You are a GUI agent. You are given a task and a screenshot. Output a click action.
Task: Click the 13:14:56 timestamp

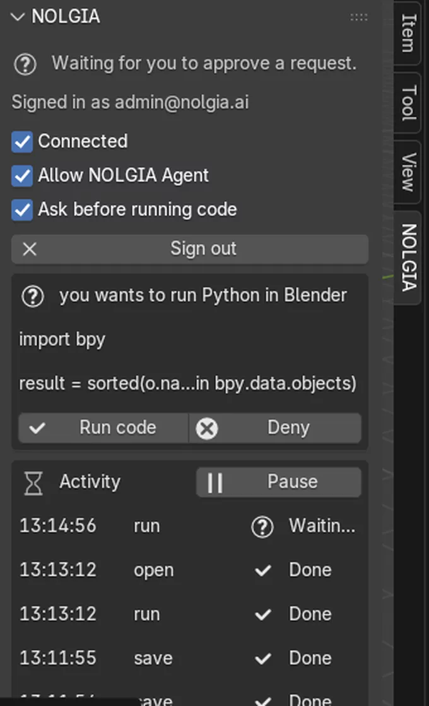coord(57,526)
